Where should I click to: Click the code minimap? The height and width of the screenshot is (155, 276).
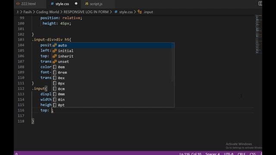258,34
